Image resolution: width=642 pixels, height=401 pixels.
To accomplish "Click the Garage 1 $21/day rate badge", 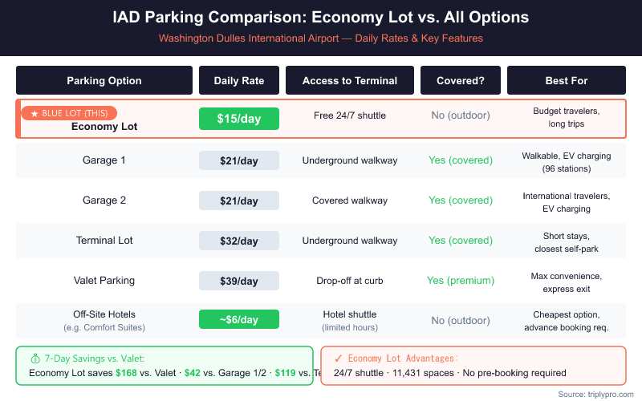I will coord(239,160).
